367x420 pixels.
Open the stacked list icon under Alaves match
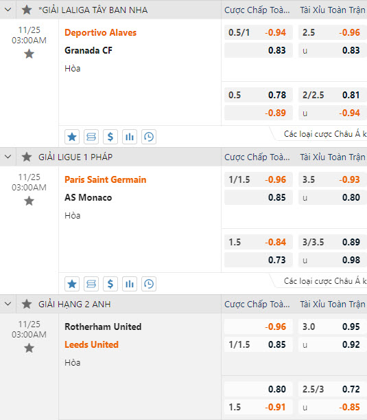[91, 137]
